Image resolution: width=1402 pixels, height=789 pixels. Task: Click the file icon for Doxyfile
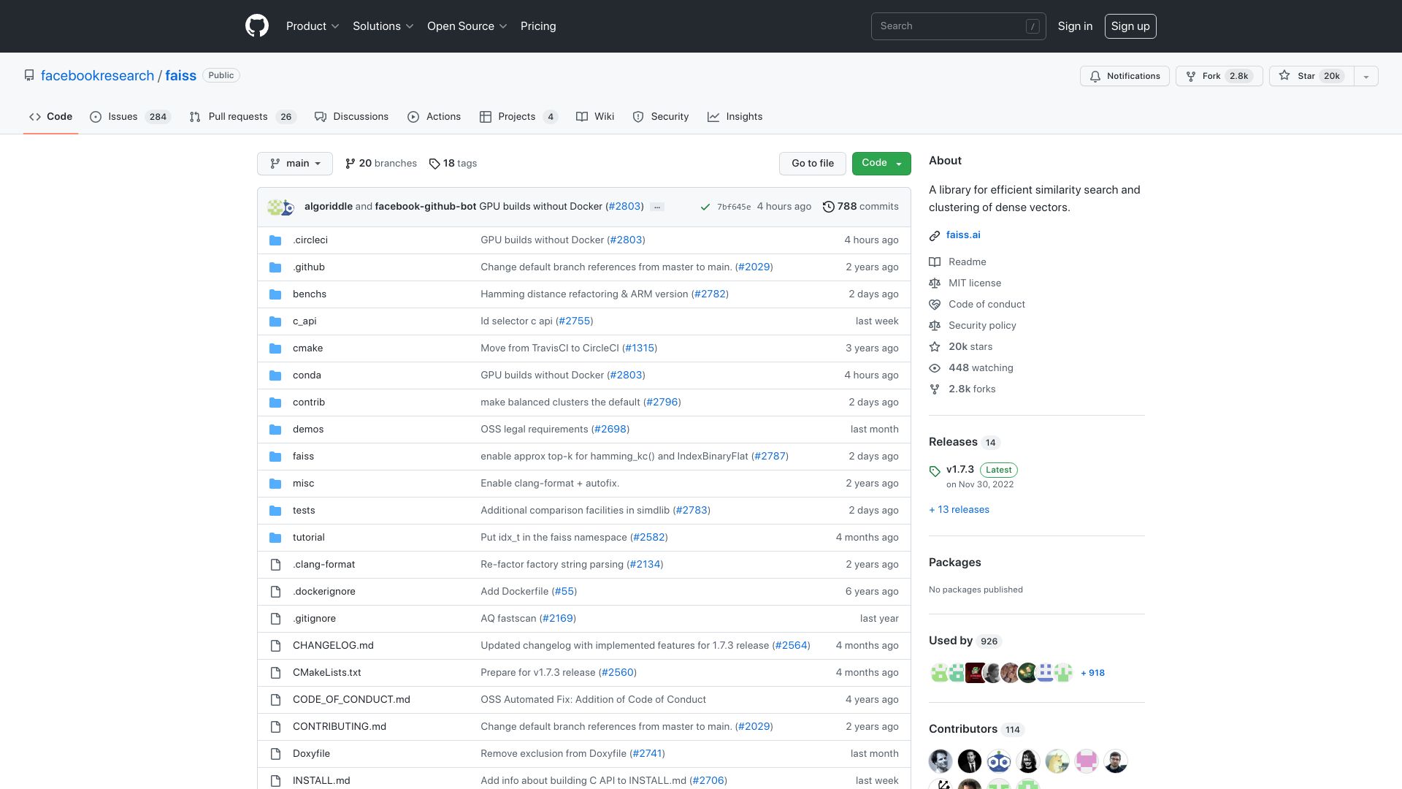coord(275,754)
